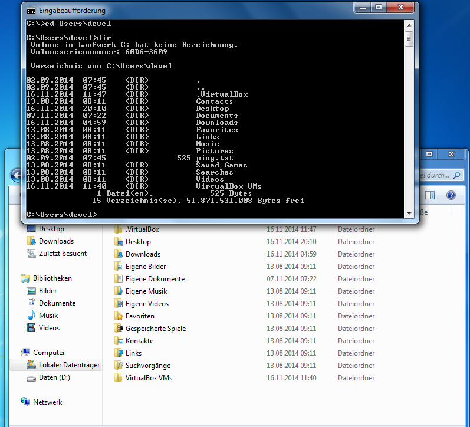Open Daten (D:) drive in sidebar
470x427 pixels.
coord(54,378)
